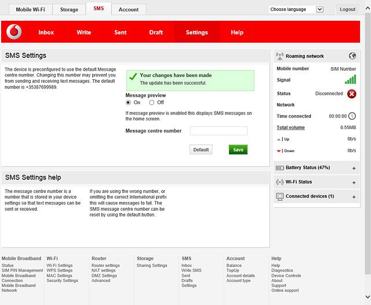Click the upload arrow icon next to Up
This screenshot has height=305, width=371.
279,139
